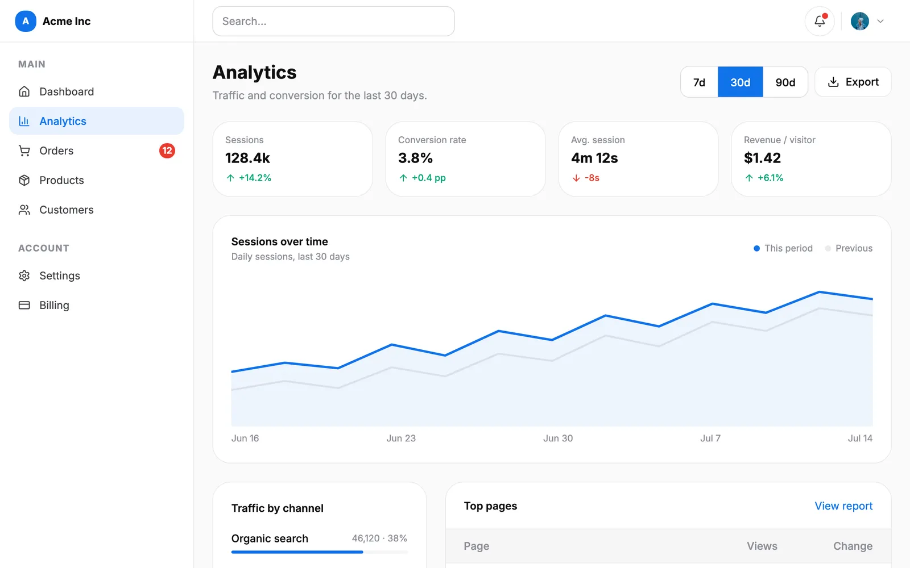
Task: Switch range to 7d
Action: [699, 82]
